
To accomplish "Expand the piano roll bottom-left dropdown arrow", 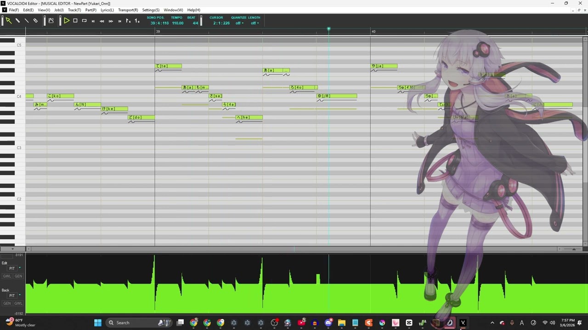I will pos(12,249).
